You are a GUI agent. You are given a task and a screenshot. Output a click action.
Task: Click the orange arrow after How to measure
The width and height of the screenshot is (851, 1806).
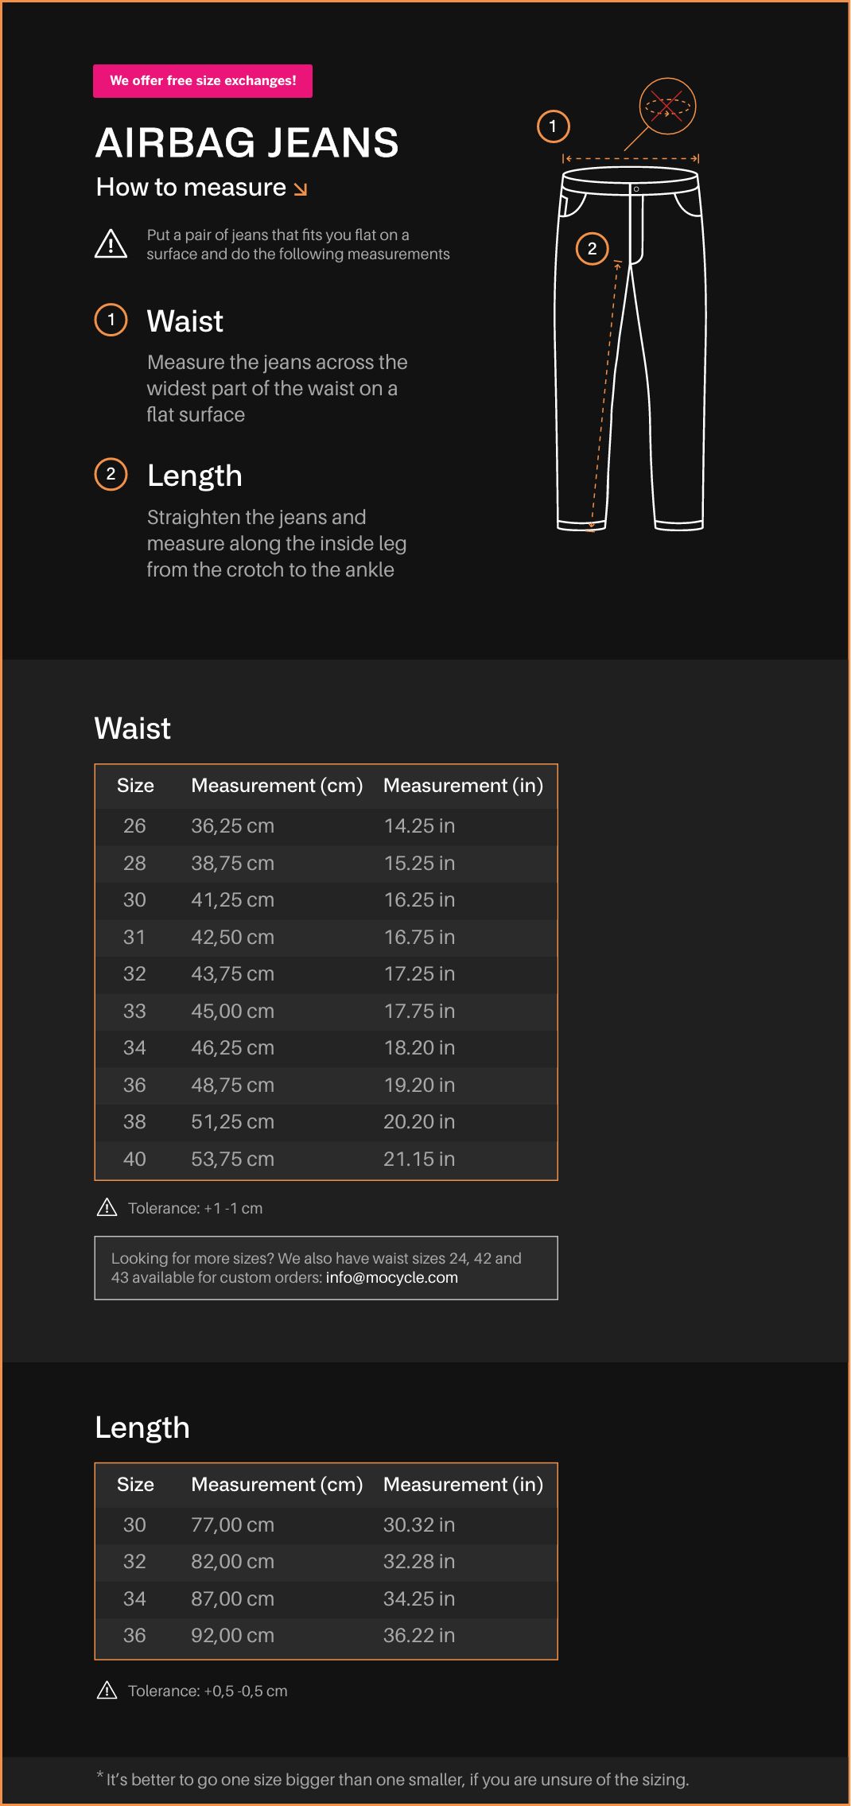click(x=300, y=189)
